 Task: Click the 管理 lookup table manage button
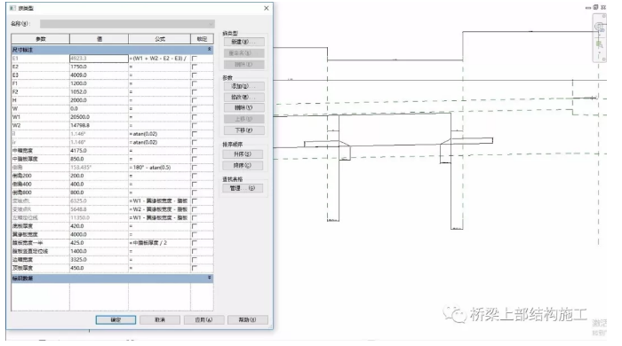pos(243,188)
